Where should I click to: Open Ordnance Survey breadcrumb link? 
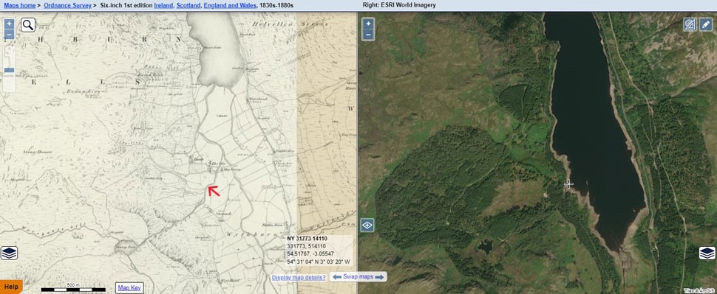(67, 5)
